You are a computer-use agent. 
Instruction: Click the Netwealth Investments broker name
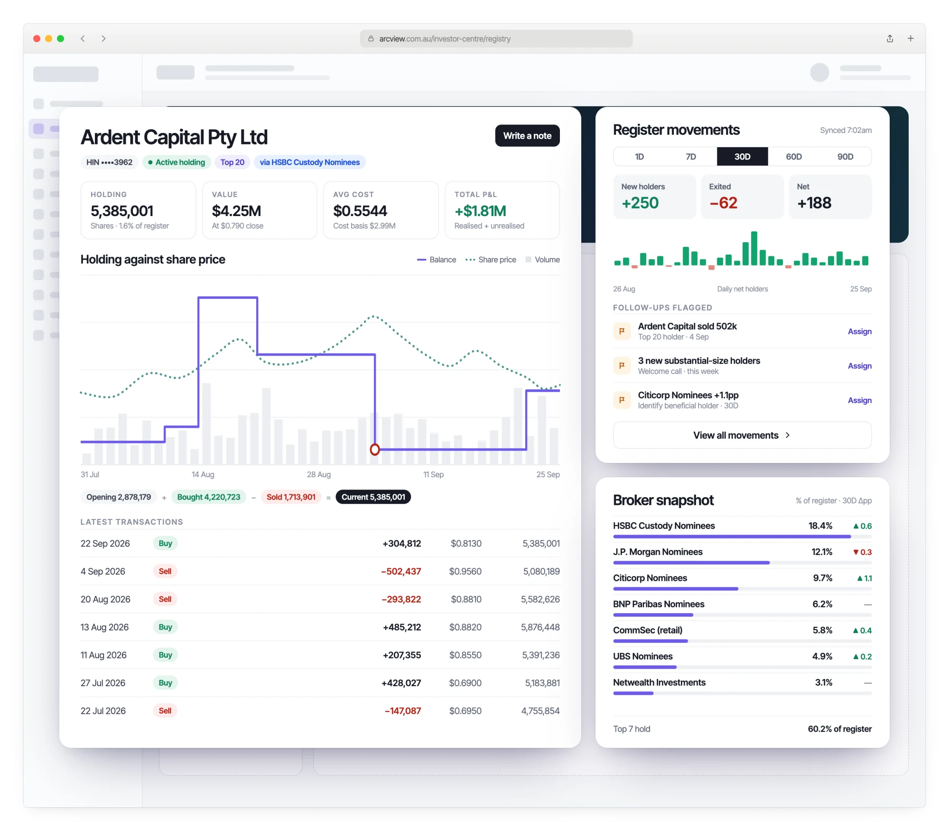pos(659,682)
